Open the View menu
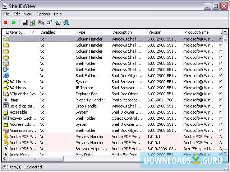This screenshot has height=172, width=230. (x=28, y=14)
